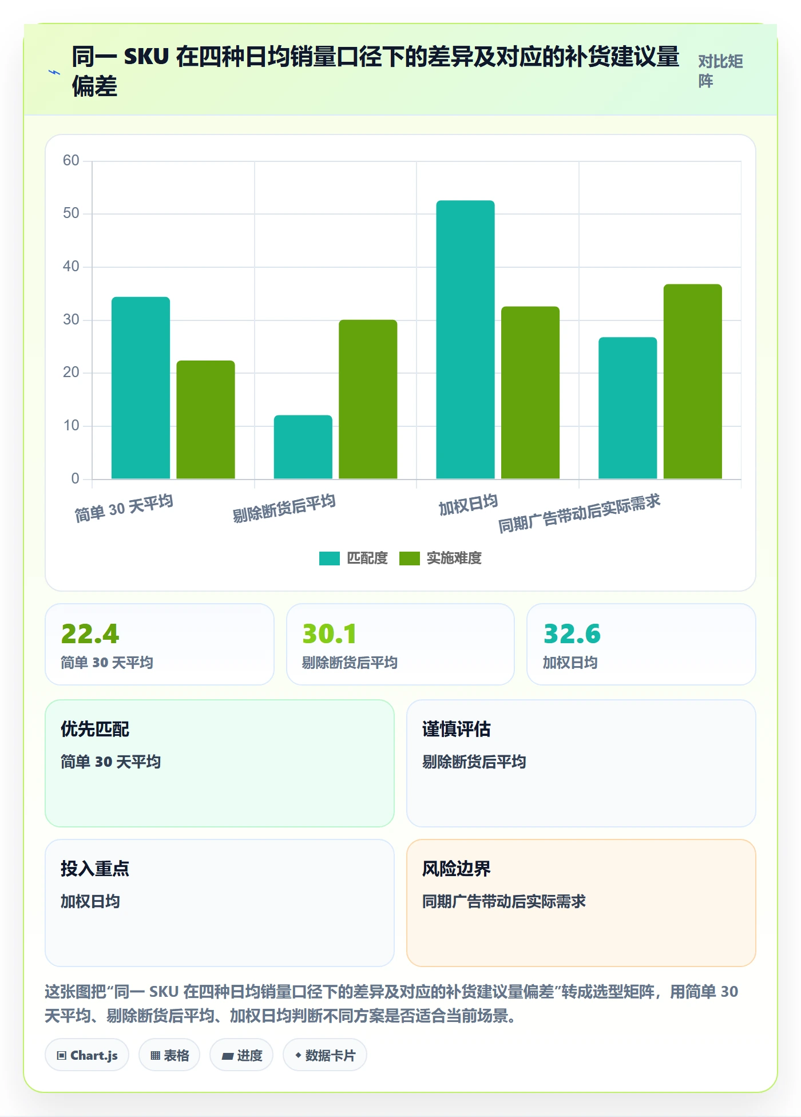Select the 22.4 简单 30 天平均 stat card
The height and width of the screenshot is (1117, 801).
[x=160, y=644]
